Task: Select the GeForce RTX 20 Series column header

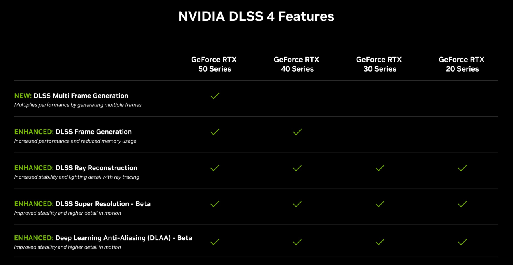Action: tap(462, 64)
